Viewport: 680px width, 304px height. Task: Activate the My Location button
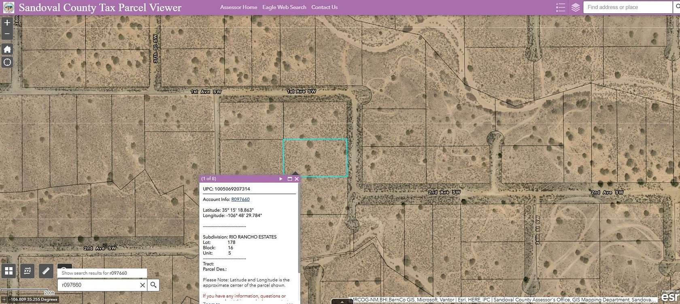7,62
